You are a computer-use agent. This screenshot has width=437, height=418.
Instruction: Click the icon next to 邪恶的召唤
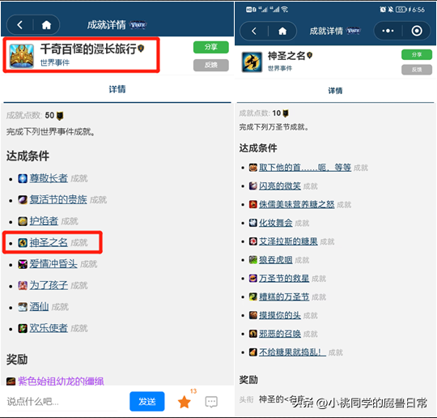coord(253,334)
